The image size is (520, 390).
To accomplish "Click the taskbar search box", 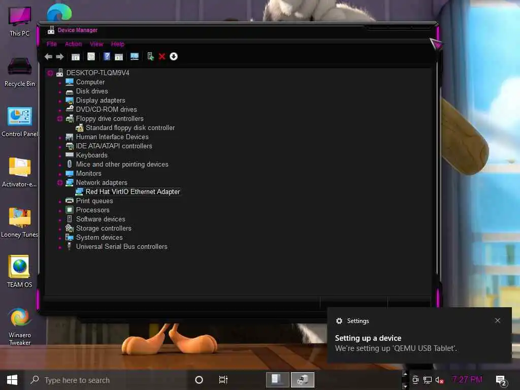I will point(106,380).
